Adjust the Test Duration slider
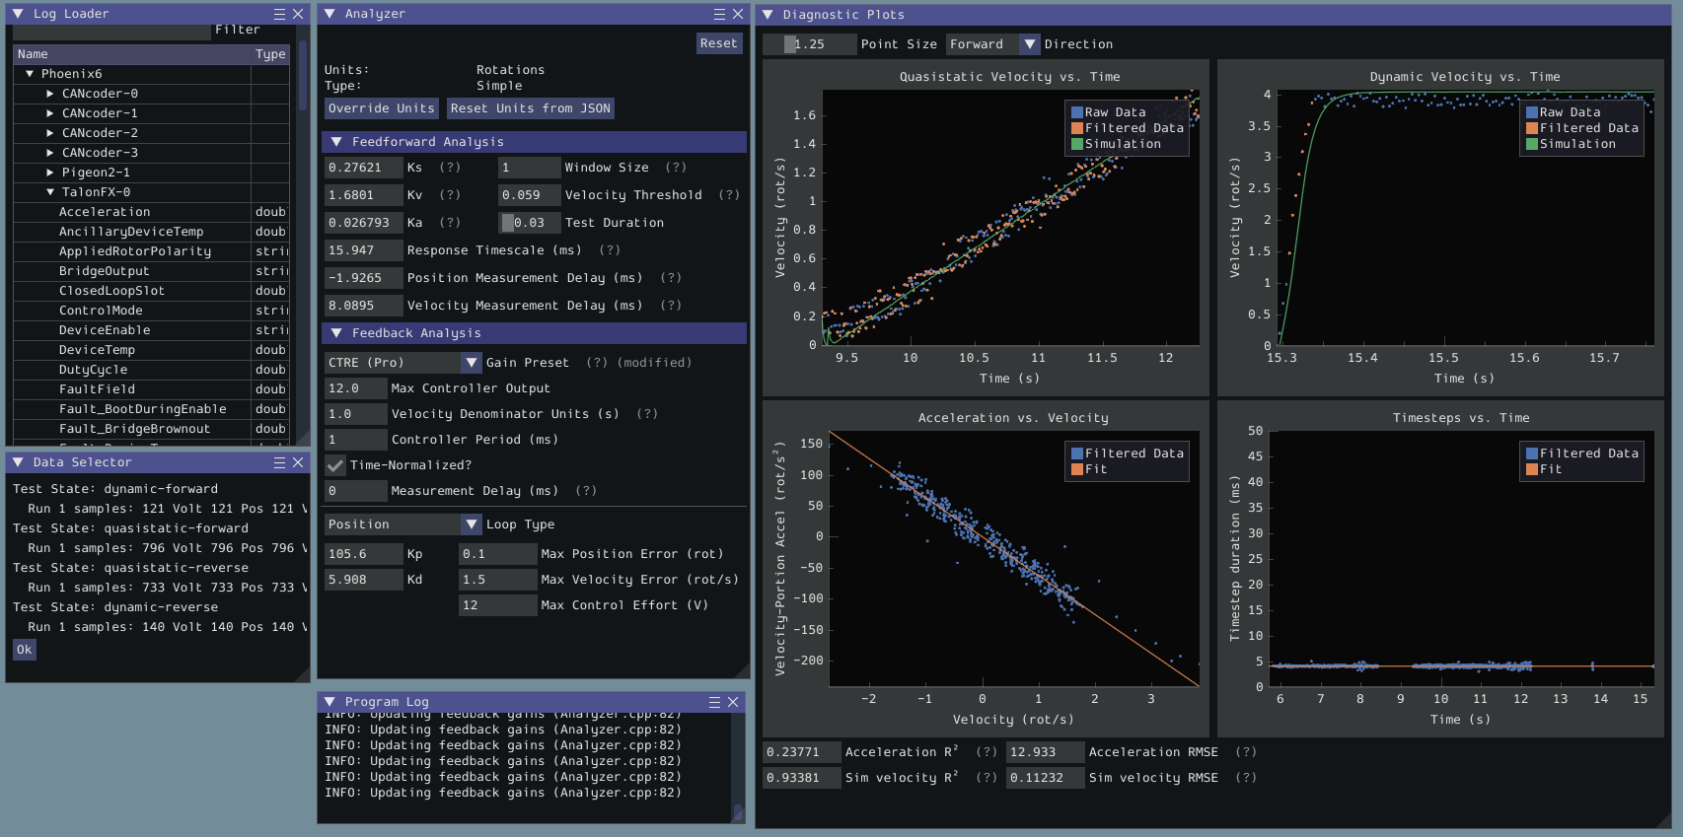1683x837 pixels. point(529,223)
